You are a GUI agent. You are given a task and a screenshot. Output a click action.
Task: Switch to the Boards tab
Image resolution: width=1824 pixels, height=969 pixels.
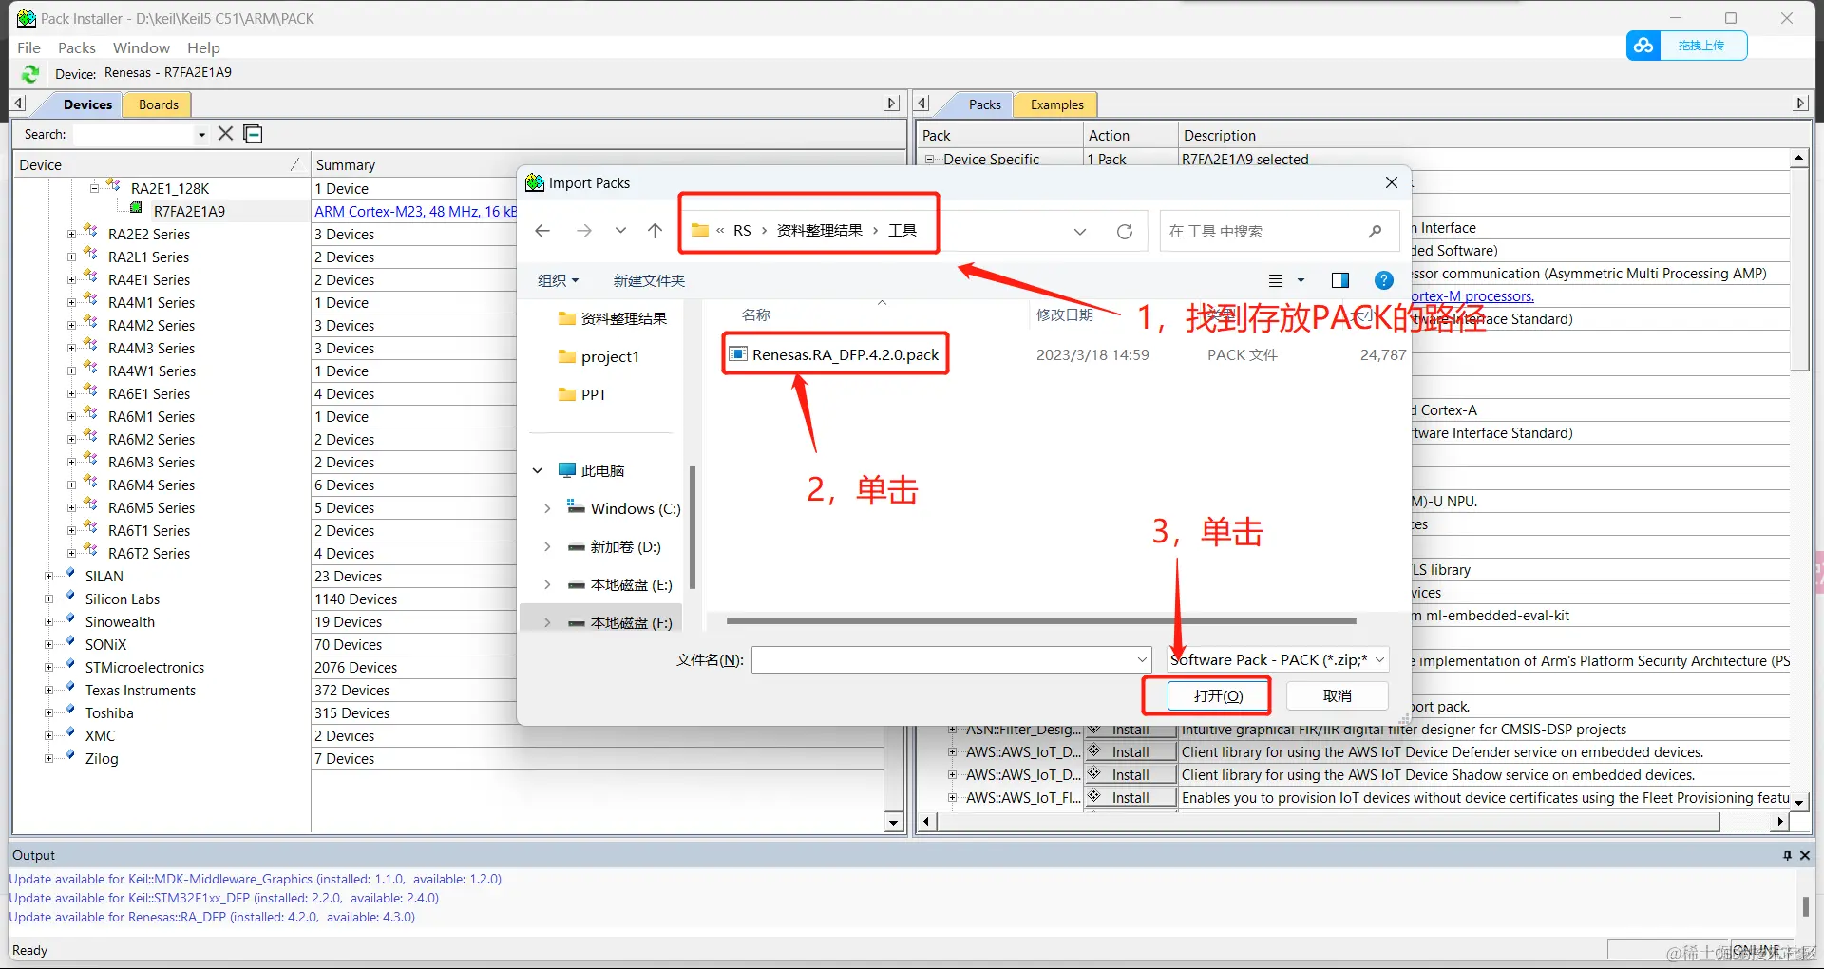click(x=159, y=104)
